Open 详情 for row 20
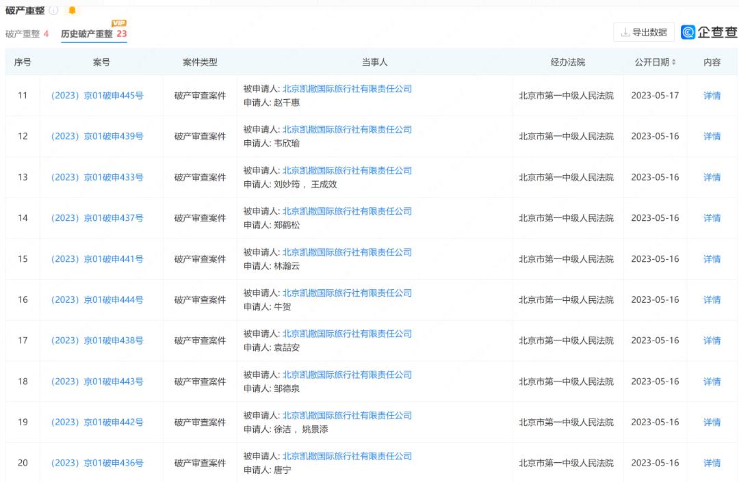The image size is (739, 482). coord(712,463)
